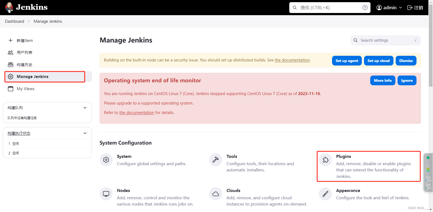Open the documentation link in yellow banner

292,60
